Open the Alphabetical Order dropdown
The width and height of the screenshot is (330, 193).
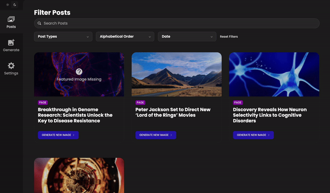[x=125, y=37]
